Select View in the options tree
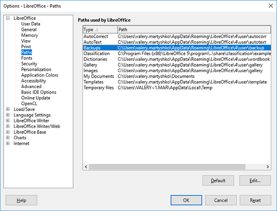 (x=26, y=41)
